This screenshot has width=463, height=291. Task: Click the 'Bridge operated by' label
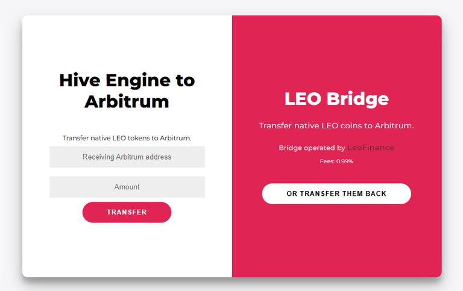pos(312,148)
